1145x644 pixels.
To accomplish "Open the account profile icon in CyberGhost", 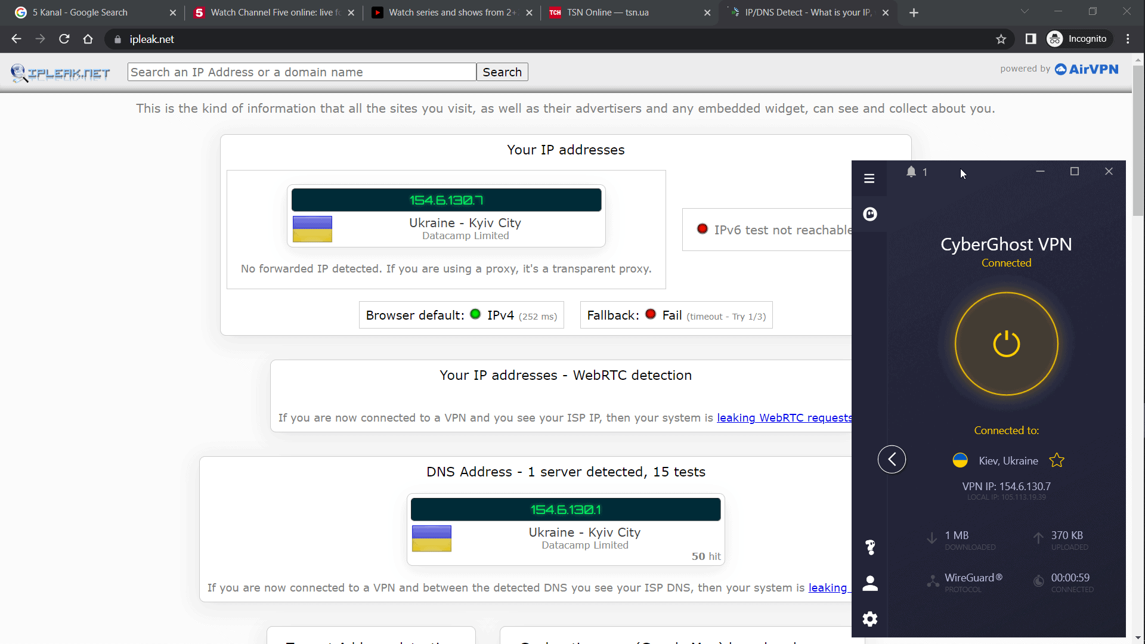I will point(870,583).
